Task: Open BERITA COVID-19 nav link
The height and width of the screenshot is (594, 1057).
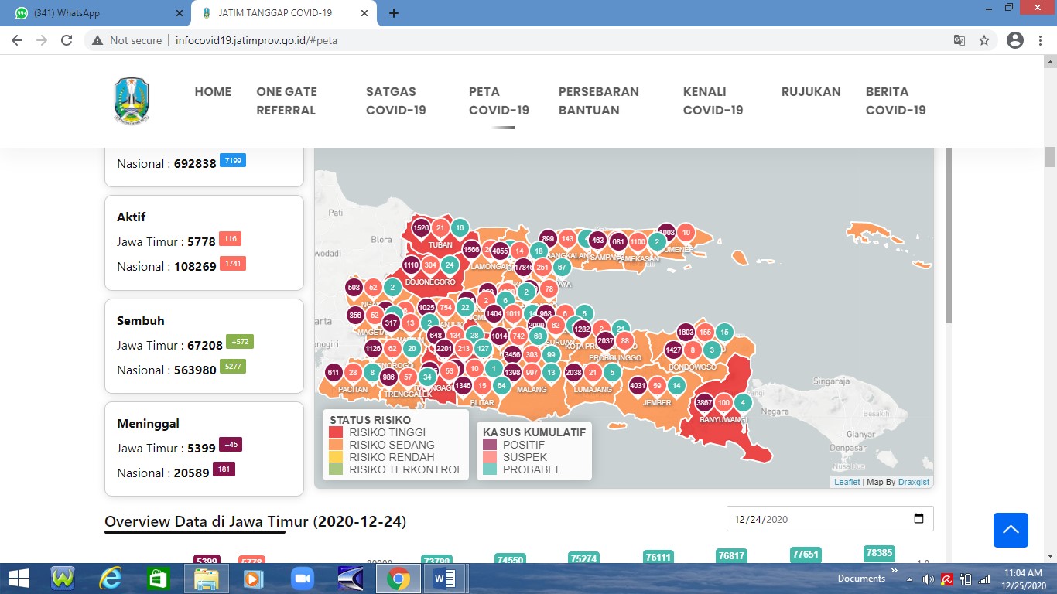Action: click(x=895, y=101)
